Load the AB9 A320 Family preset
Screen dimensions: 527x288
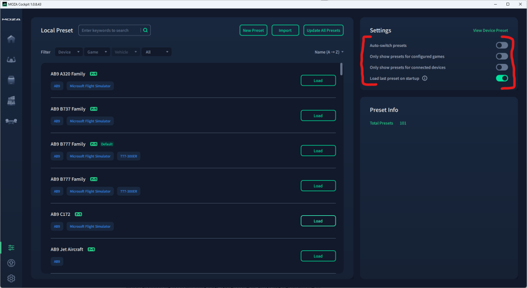point(318,80)
